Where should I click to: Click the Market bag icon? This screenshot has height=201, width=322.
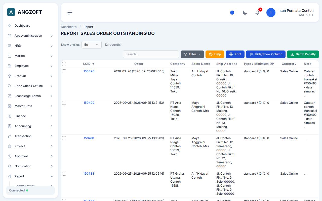point(10,56)
